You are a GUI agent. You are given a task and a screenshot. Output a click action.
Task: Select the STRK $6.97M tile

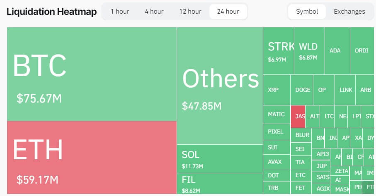pos(278,51)
